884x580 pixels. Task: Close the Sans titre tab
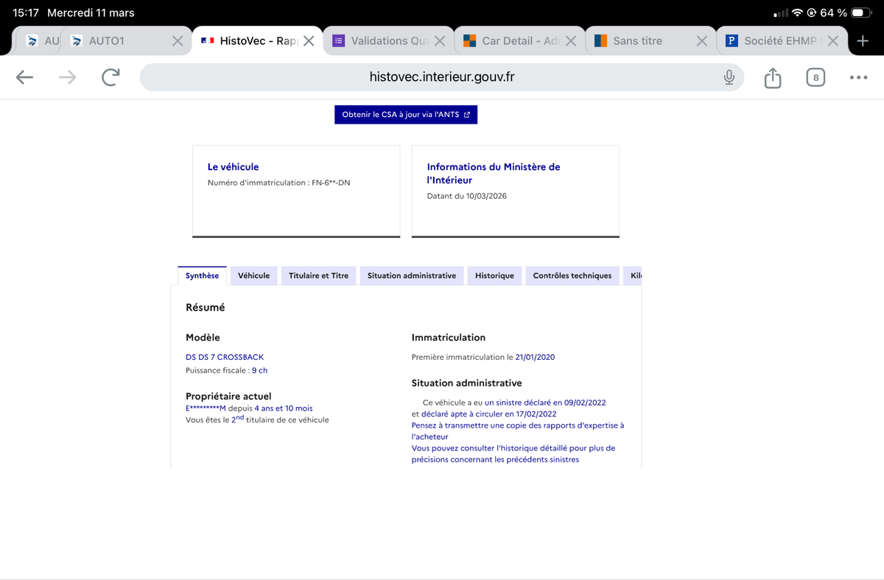[702, 41]
